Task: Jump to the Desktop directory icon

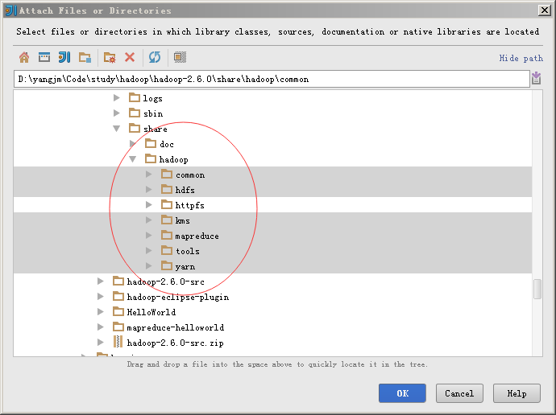Action: coord(44,57)
